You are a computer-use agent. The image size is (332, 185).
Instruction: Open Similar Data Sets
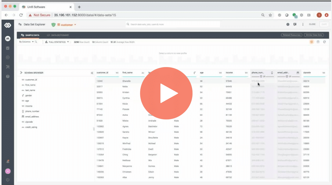[x=314, y=34]
